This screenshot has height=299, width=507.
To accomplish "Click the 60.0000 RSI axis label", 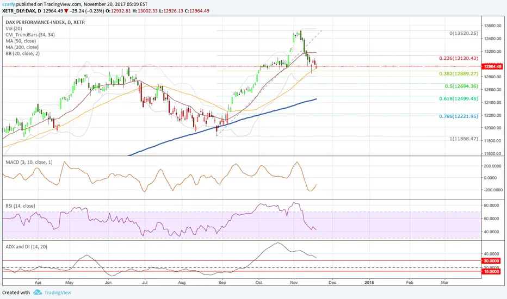I will 492,219.
